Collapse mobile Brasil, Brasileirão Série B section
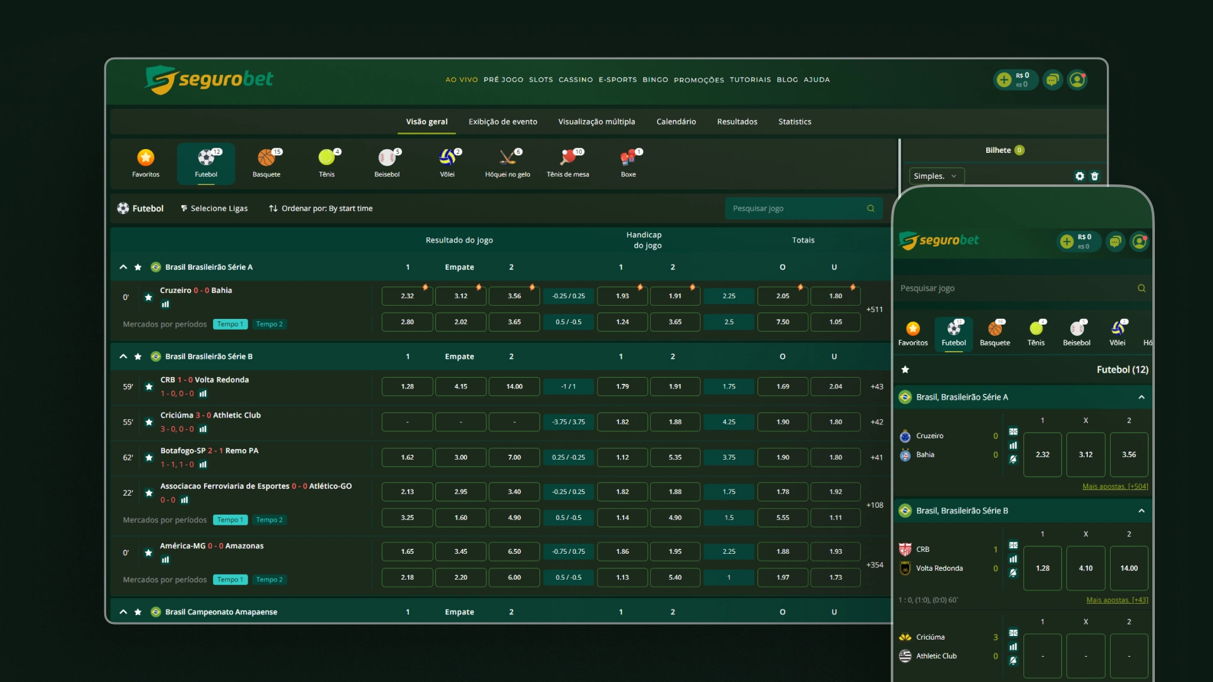1213x682 pixels. pyautogui.click(x=1142, y=511)
